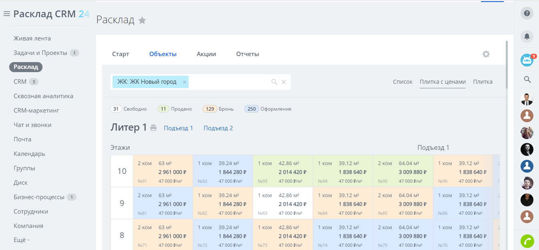Screen dimensions: 539x250
Task: Remove the ЖК Новый город filter tag
Action: (185, 82)
